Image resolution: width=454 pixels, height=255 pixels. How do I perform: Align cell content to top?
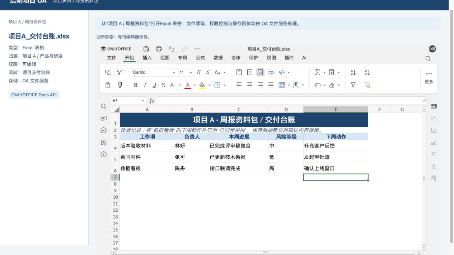tap(239, 72)
